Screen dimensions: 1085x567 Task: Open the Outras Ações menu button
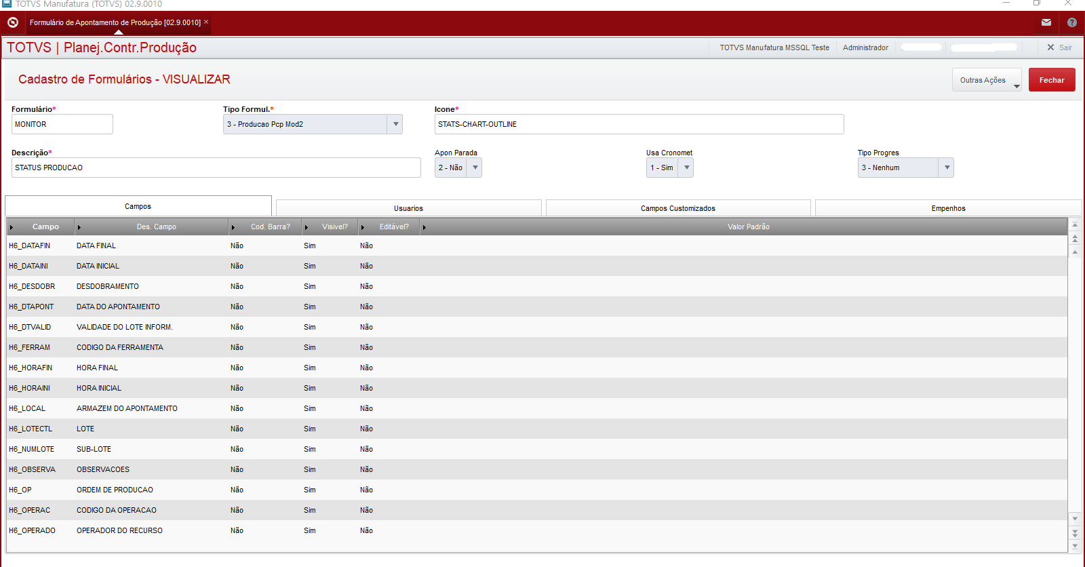[986, 80]
